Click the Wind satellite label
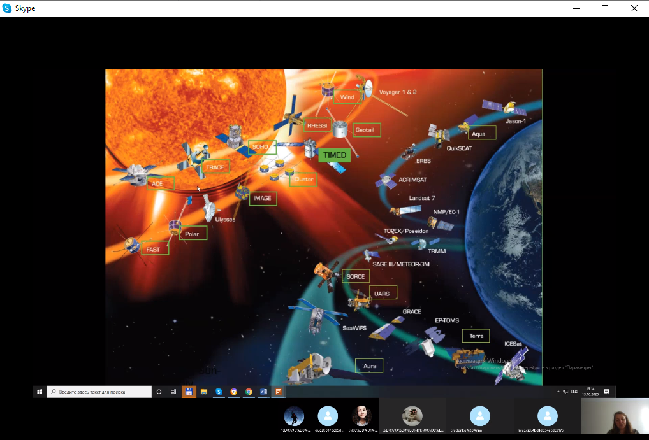Screen dimensions: 649x440 [x=347, y=97]
